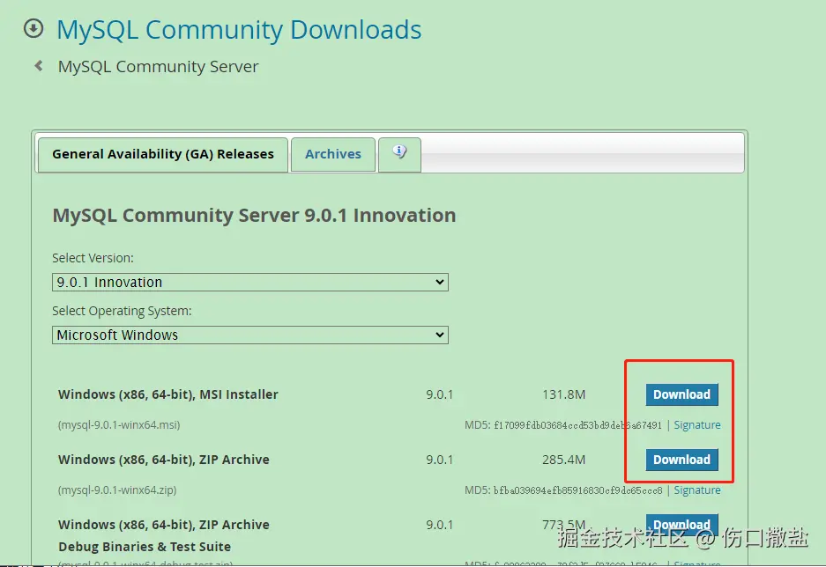Click the back chevron before MySQL Community Server
The width and height of the screenshot is (826, 567).
39,66
